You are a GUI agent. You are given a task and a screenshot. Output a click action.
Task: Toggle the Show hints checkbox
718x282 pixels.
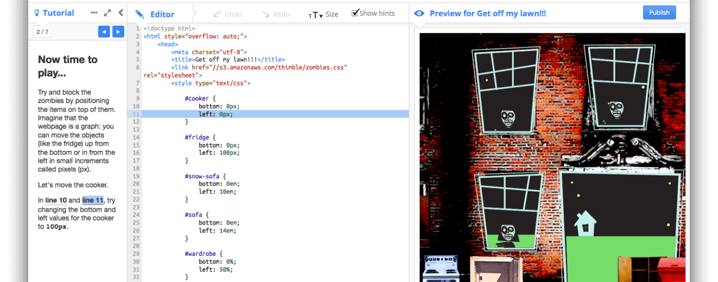pyautogui.click(x=355, y=13)
